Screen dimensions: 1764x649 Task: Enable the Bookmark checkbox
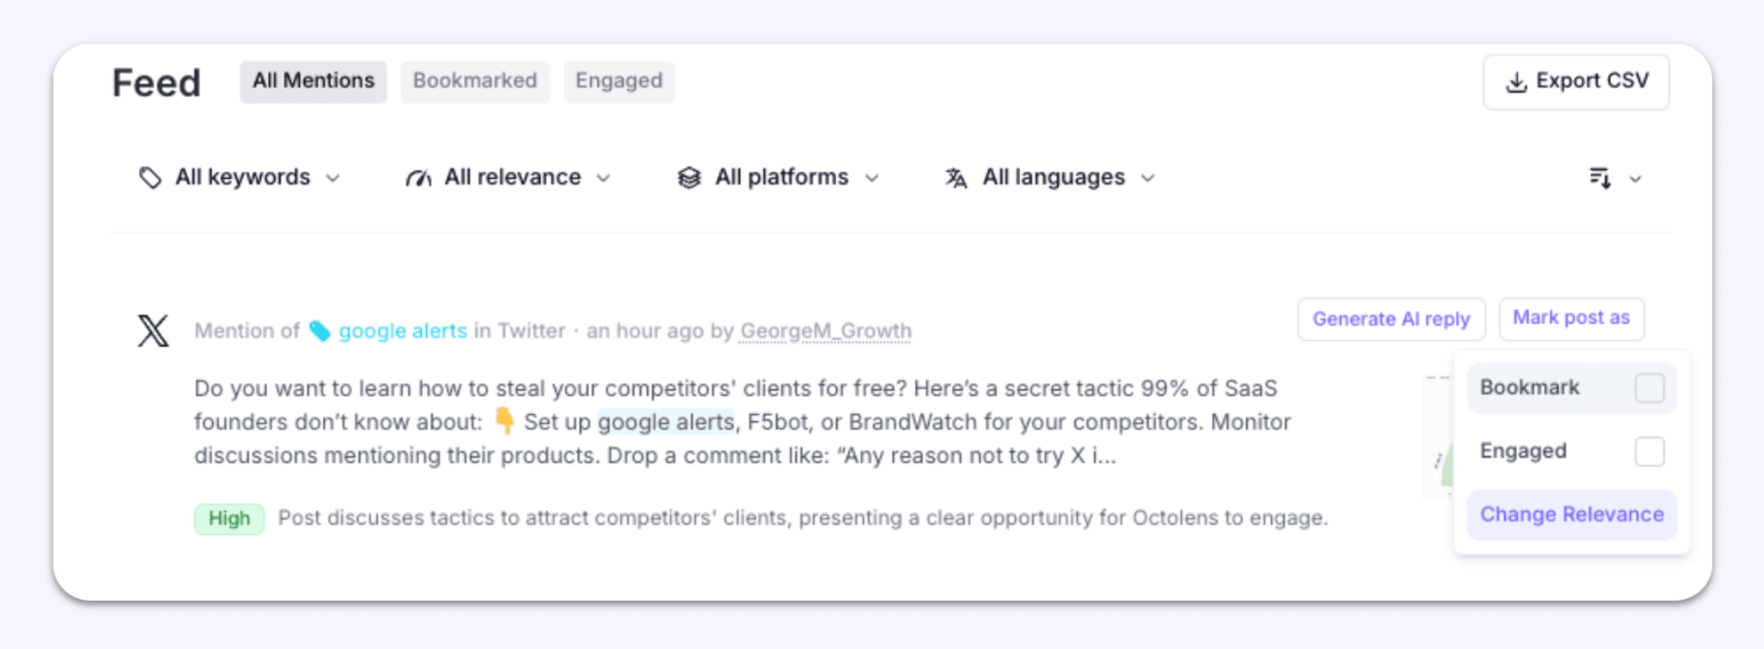pos(1650,388)
